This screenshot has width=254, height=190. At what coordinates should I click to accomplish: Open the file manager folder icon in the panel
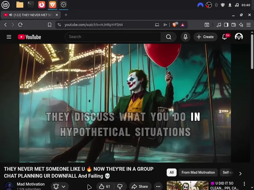[20, 5]
